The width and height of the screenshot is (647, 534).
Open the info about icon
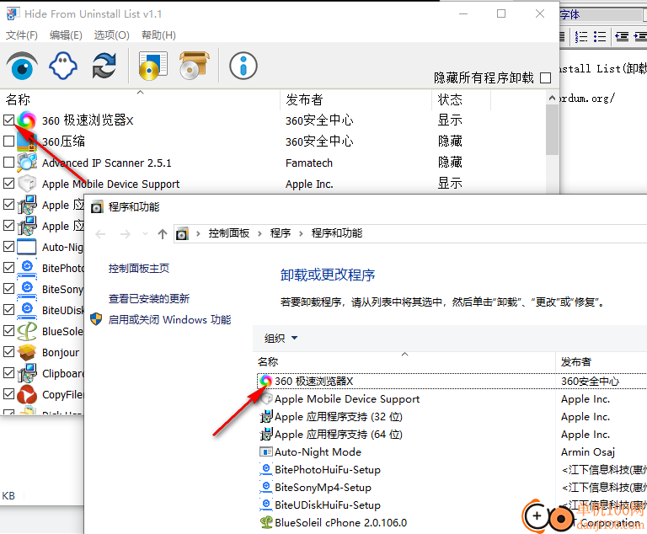(x=243, y=66)
